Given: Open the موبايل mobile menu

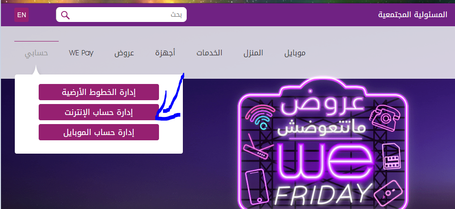Looking at the screenshot, I should [295, 53].
